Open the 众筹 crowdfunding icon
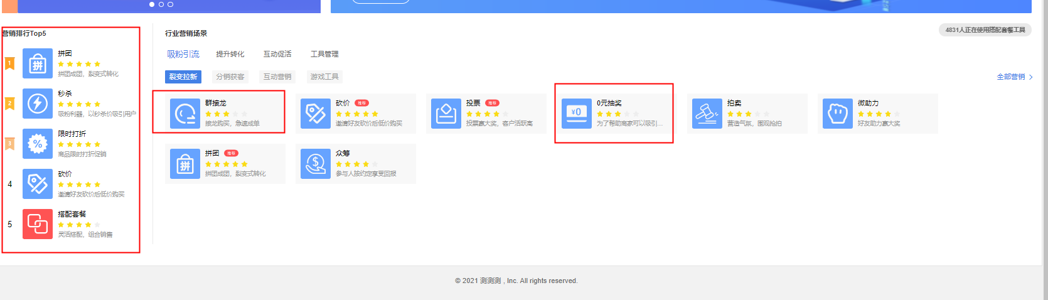Image resolution: width=1048 pixels, height=300 pixels. pyautogui.click(x=315, y=164)
